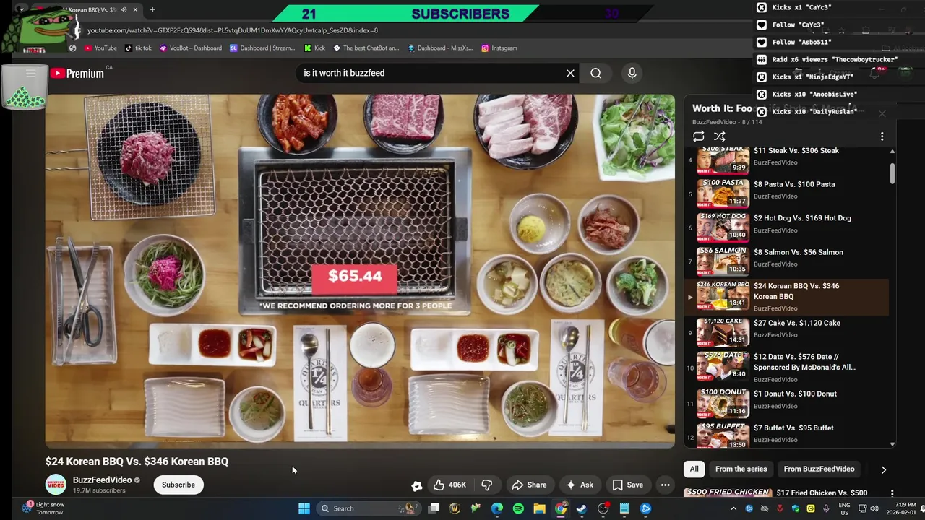Open the YouTube bookmark

pyautogui.click(x=100, y=48)
